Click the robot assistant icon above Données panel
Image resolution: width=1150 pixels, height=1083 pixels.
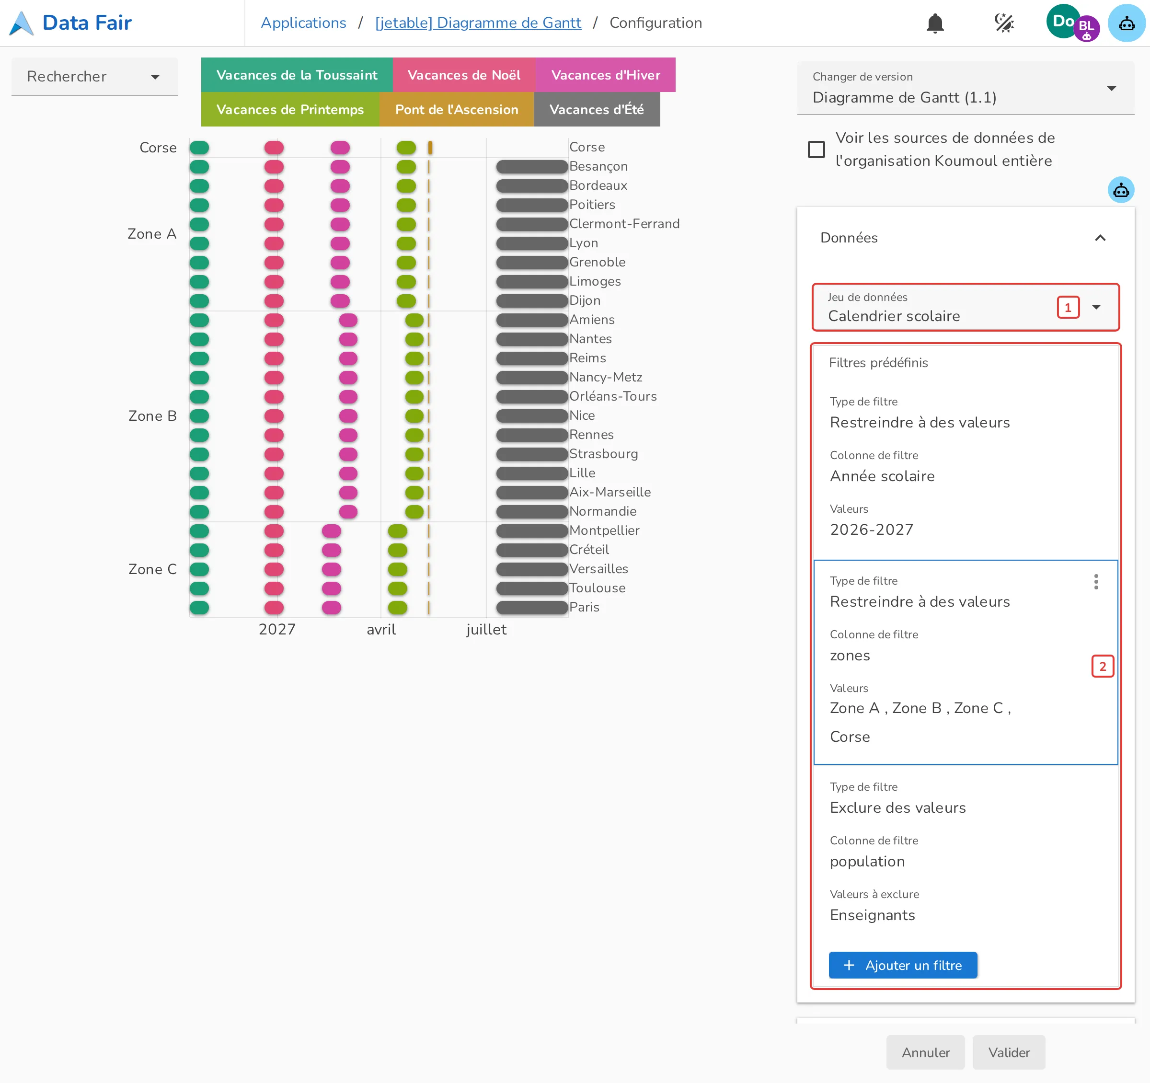[x=1120, y=190]
